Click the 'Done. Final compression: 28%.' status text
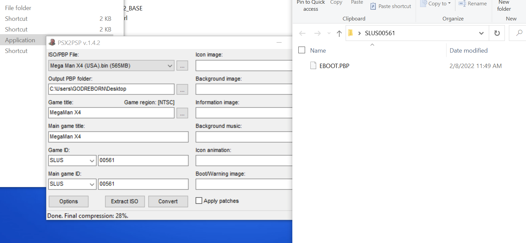 tap(88, 216)
